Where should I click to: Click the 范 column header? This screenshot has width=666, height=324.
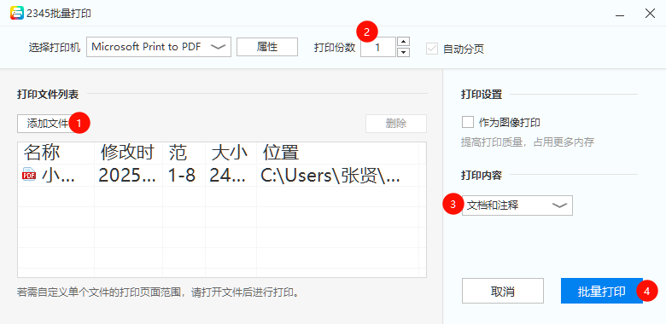pyautogui.click(x=184, y=153)
